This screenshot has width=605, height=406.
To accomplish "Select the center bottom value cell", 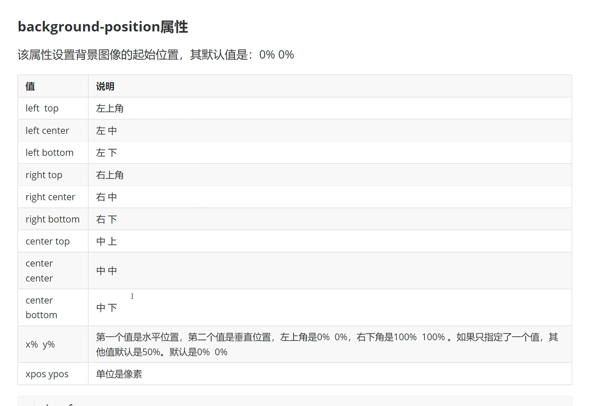I will click(x=41, y=308).
